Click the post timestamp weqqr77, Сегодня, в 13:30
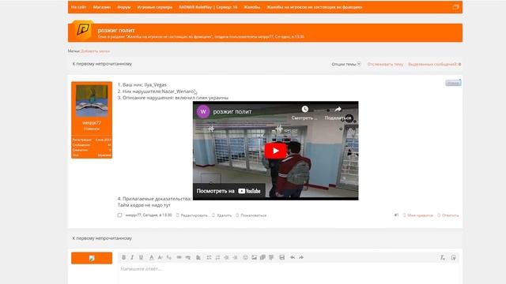The height and width of the screenshot is (284, 506). tap(149, 215)
